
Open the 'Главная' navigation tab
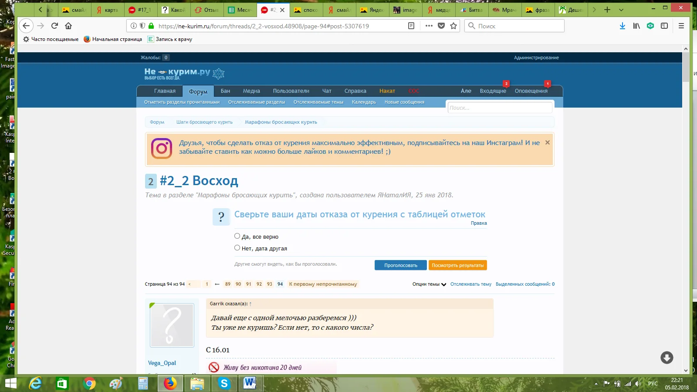(x=165, y=91)
